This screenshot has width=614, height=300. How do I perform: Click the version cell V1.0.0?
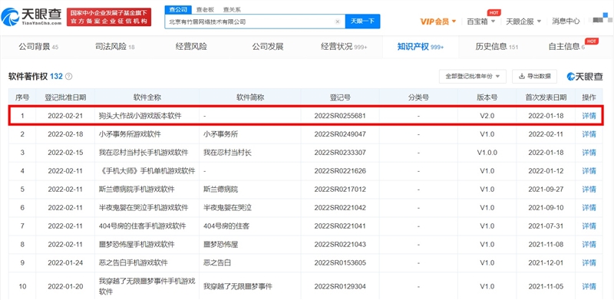click(x=487, y=153)
